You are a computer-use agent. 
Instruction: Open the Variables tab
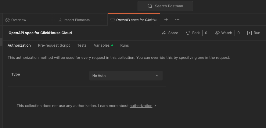click(x=102, y=45)
